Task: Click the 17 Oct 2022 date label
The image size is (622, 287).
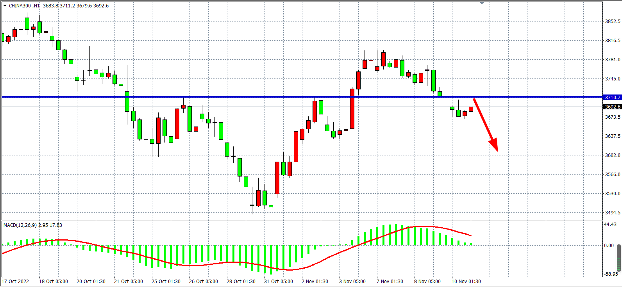Action: pyautogui.click(x=16, y=281)
